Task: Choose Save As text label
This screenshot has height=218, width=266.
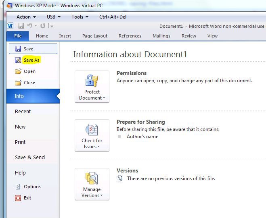Action: click(x=31, y=60)
